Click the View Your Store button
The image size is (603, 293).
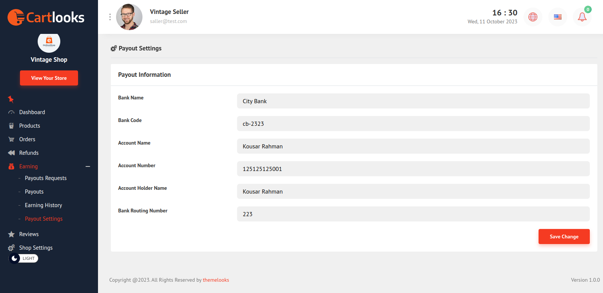pos(49,78)
